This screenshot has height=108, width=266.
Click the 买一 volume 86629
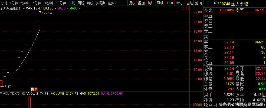(x=260, y=42)
